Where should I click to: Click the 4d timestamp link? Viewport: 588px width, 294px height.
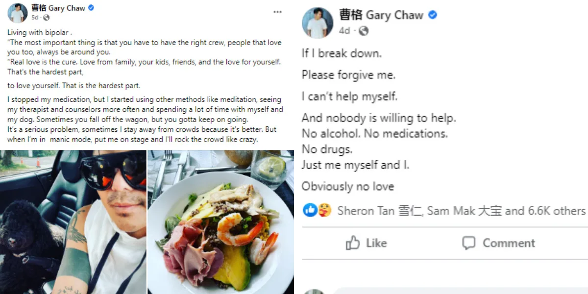(344, 31)
